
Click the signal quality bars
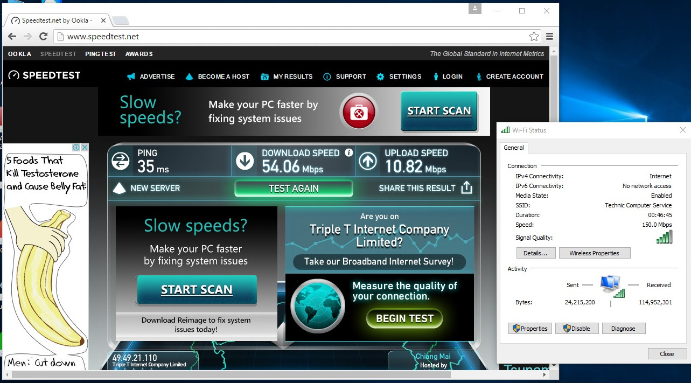664,237
